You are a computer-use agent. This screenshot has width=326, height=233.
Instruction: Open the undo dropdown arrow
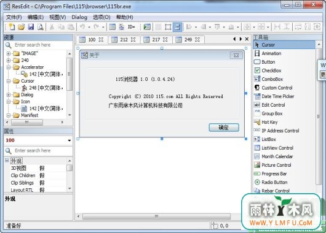pos(89,27)
